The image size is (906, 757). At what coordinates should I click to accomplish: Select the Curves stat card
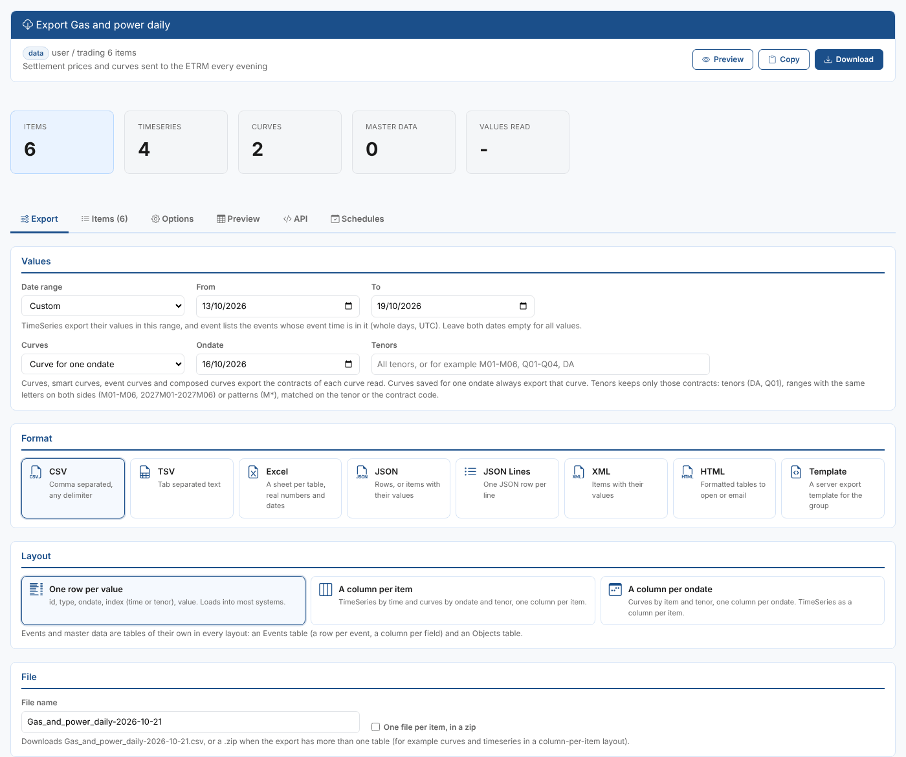(290, 142)
